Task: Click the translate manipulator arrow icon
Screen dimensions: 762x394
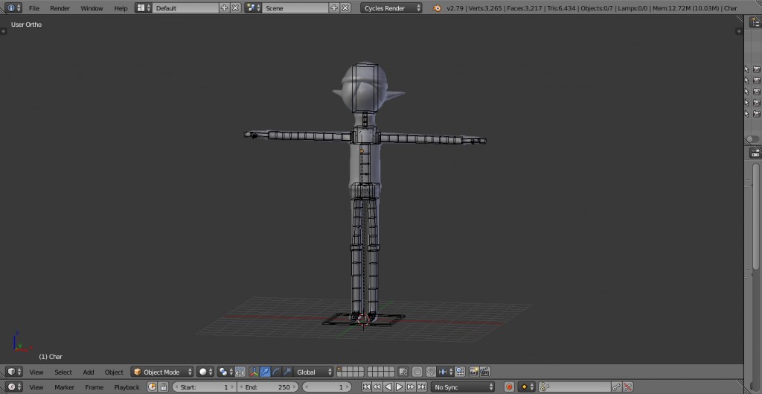Action: 265,372
